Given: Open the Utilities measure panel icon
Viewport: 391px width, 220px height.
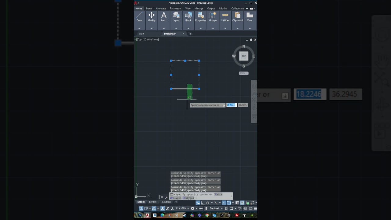Looking at the screenshot, I should tap(225, 15).
